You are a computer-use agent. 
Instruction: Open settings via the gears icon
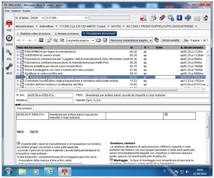tap(171, 18)
